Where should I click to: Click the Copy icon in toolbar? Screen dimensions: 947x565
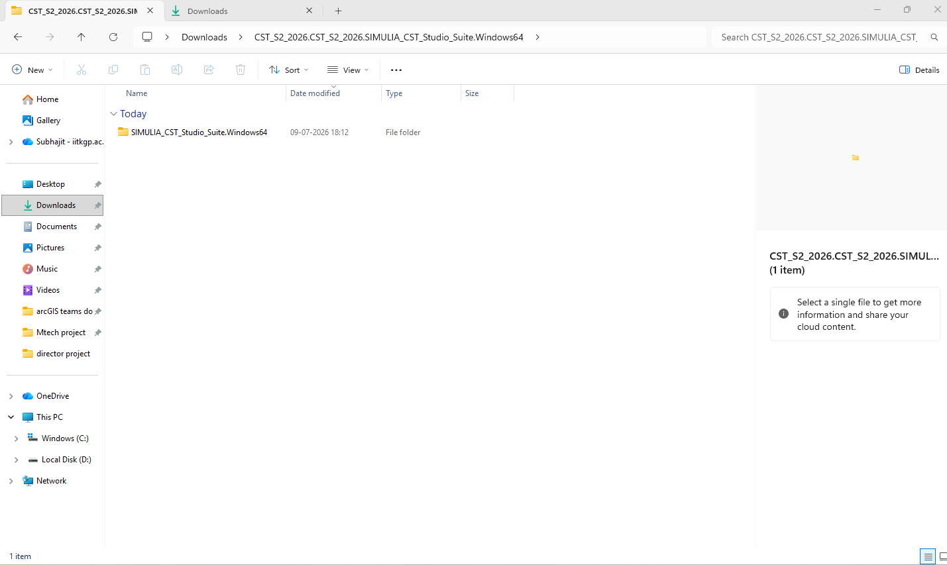(113, 70)
